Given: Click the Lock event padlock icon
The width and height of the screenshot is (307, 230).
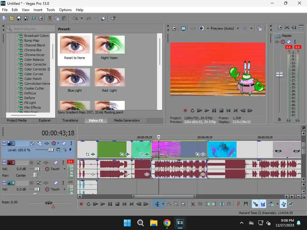Looking at the screenshot, I should (x=229, y=204).
